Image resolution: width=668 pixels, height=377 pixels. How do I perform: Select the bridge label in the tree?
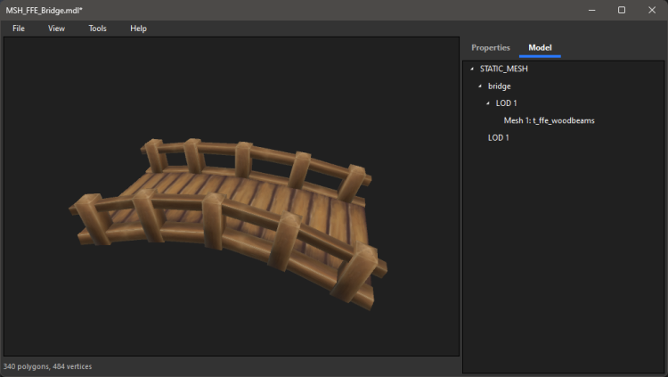[x=499, y=86]
